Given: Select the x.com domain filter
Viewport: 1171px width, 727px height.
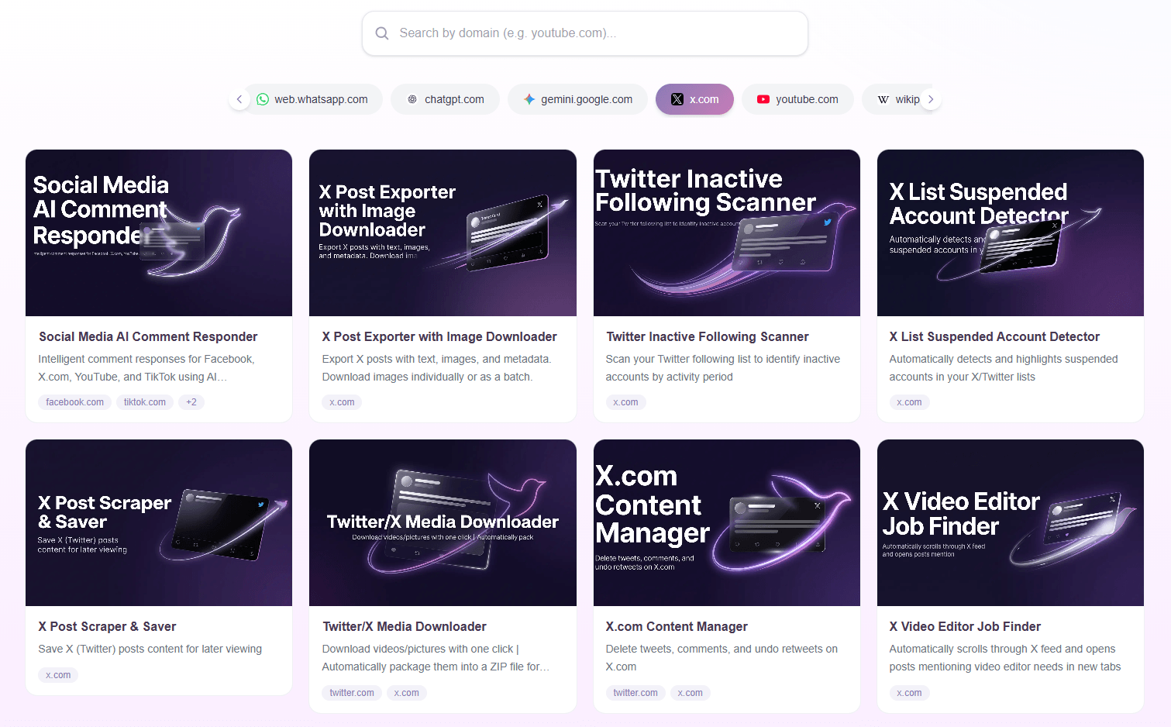Looking at the screenshot, I should [x=695, y=99].
